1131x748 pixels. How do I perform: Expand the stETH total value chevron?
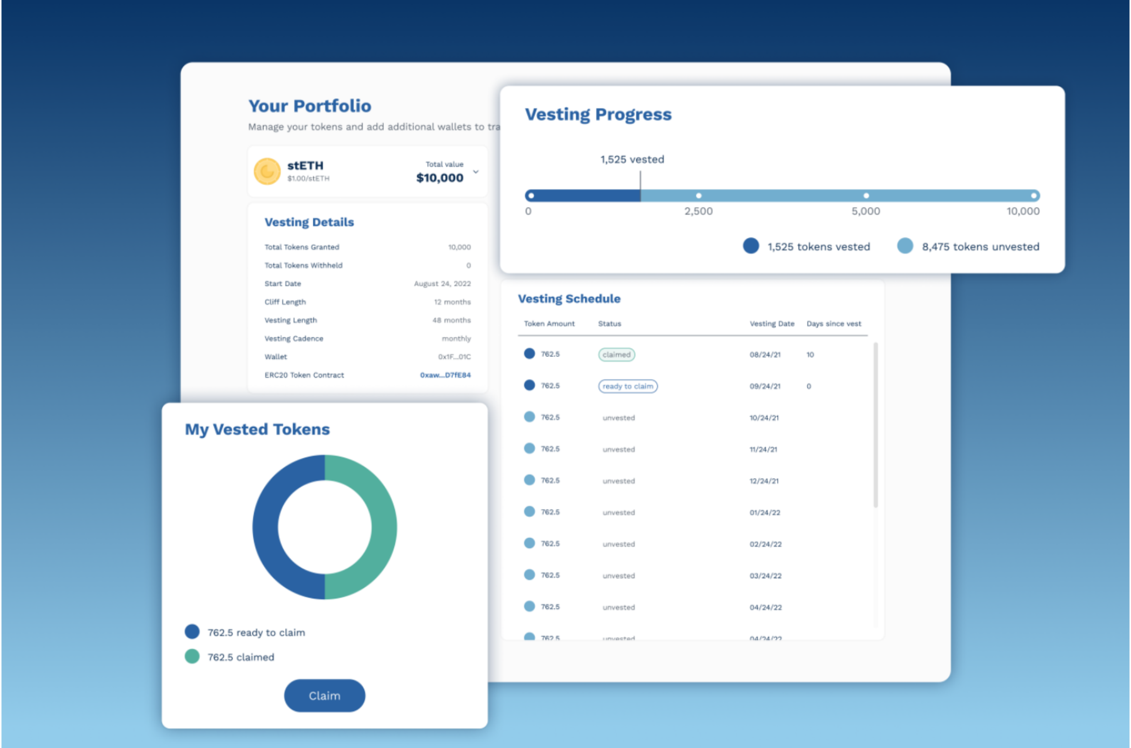pyautogui.click(x=475, y=172)
